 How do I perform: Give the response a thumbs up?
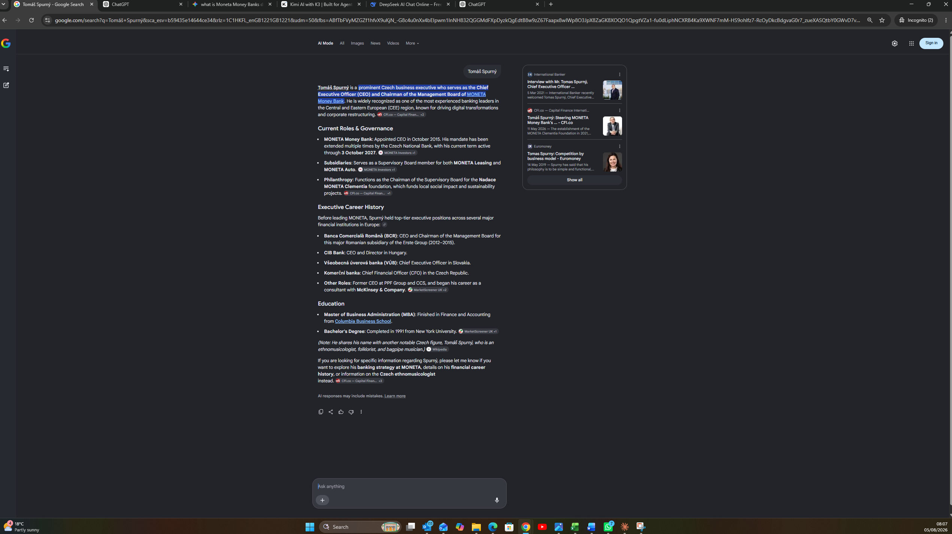341,412
